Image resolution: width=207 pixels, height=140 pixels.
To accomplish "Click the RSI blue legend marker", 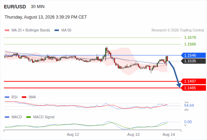I will pyautogui.click(x=7, y=97).
